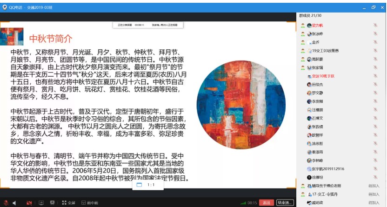387x207 pixels.
Task: Click the muted mic icon beside 欧智祥
Action: click(x=375, y=135)
